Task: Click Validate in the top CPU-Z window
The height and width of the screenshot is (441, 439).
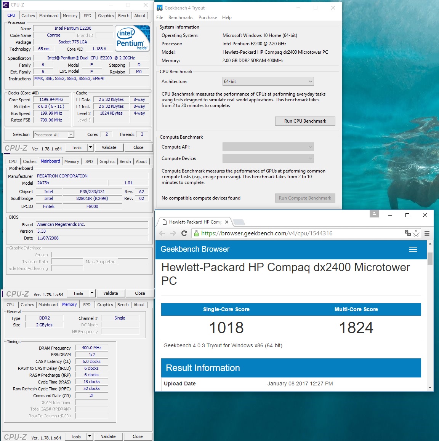Action: (x=109, y=147)
